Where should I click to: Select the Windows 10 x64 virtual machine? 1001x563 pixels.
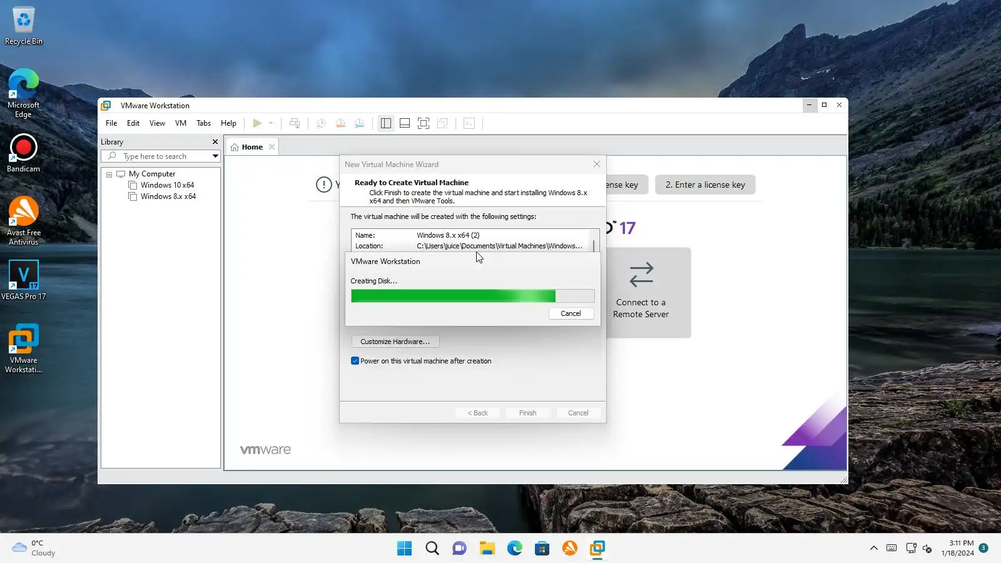167,185
